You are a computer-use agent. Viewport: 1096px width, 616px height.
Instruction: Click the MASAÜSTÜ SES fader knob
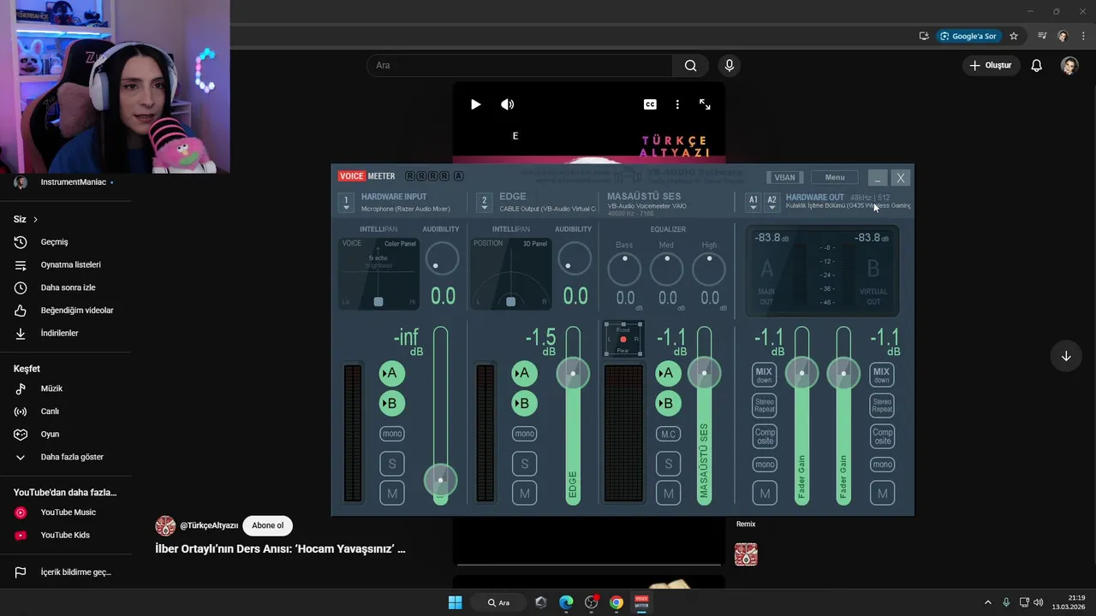[x=704, y=373]
